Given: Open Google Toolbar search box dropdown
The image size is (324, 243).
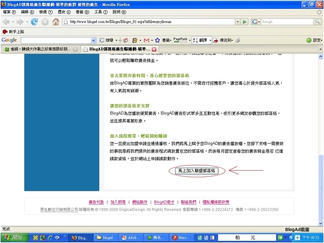Looking at the screenshot, I should click(x=93, y=40).
